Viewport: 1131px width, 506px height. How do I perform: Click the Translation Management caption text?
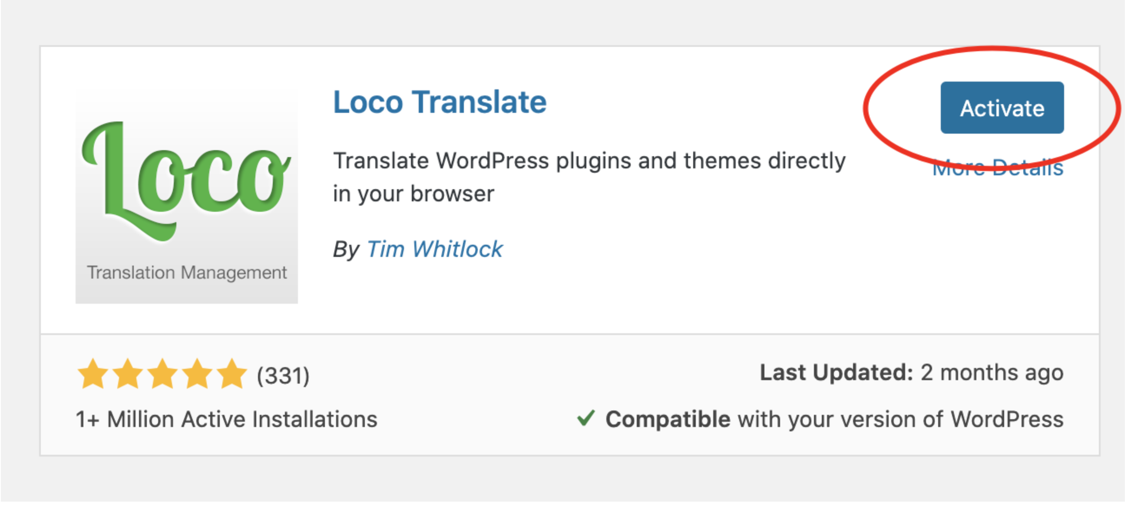(x=187, y=273)
